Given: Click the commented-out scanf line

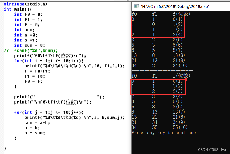Looking at the screenshot, I should click(31, 50).
